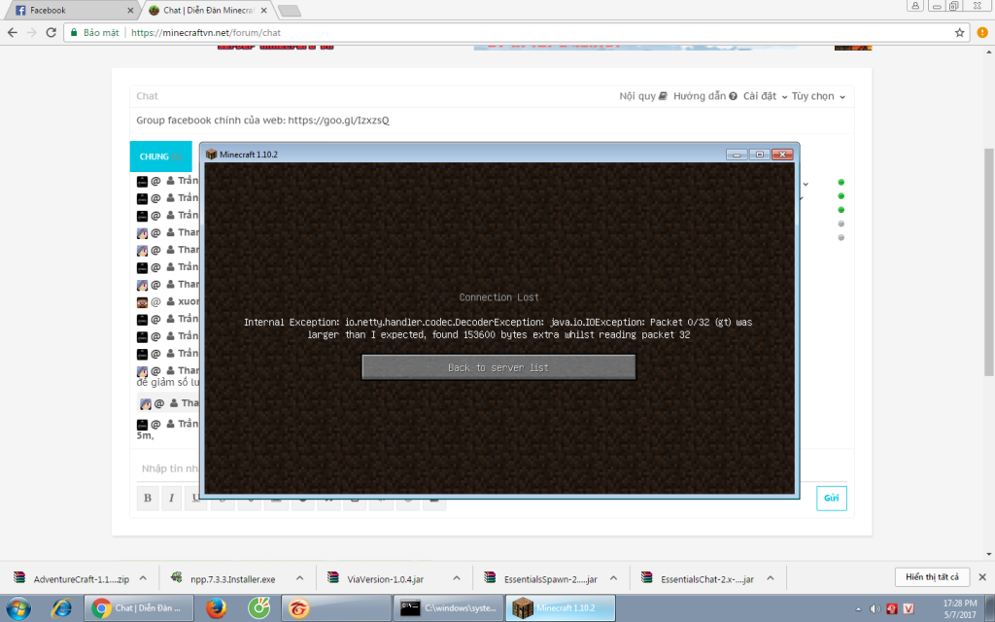Show hidden system tray icons

coord(859,608)
